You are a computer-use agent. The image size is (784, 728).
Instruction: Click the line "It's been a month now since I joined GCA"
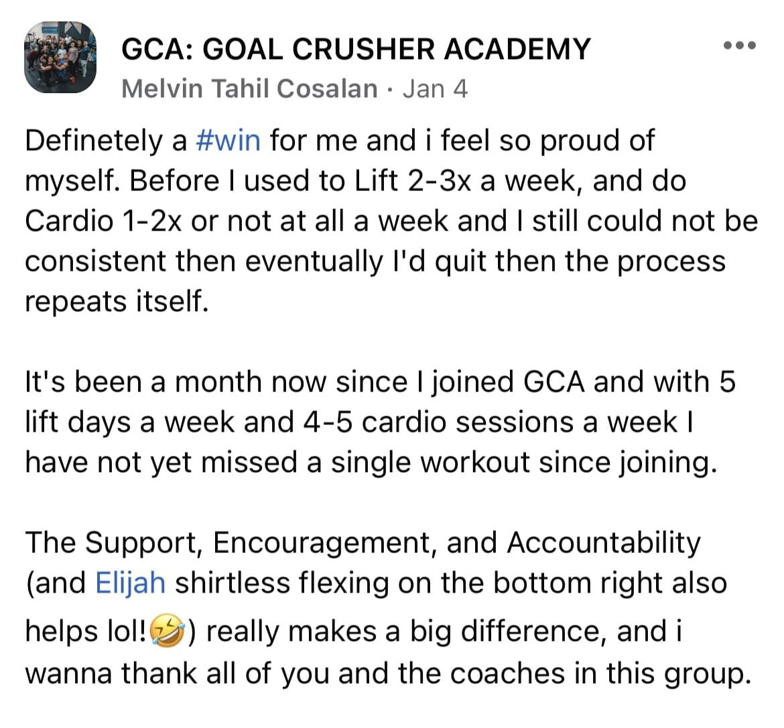pyautogui.click(x=380, y=382)
